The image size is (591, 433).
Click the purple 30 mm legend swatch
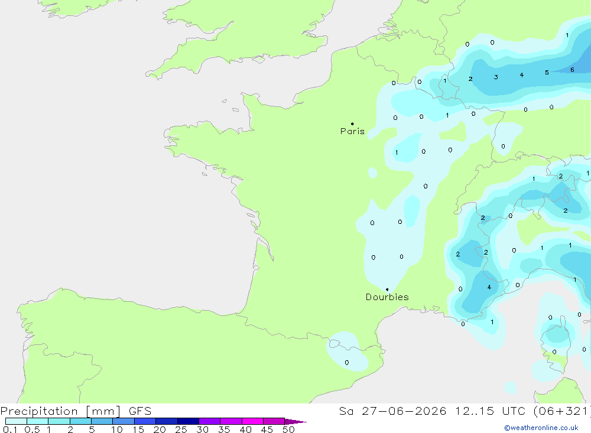tap(210, 421)
